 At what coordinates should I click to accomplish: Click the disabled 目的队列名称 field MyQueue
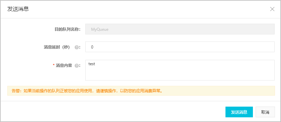click(x=180, y=29)
